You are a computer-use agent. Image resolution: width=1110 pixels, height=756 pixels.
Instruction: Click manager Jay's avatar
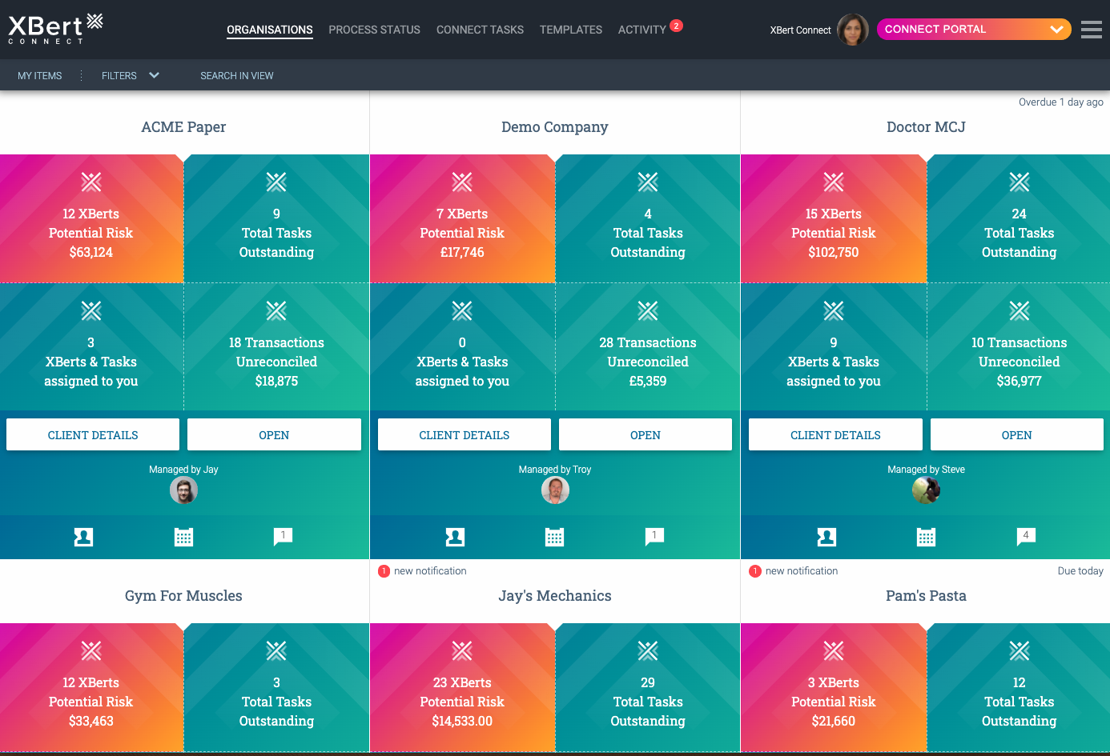(x=183, y=490)
